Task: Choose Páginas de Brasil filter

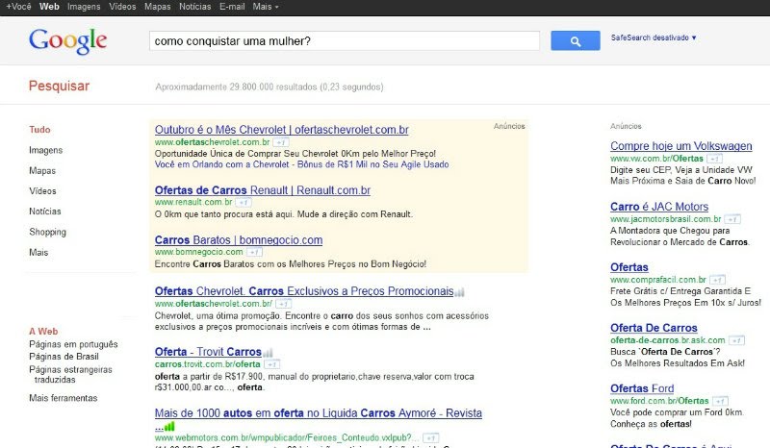Action: (64, 357)
